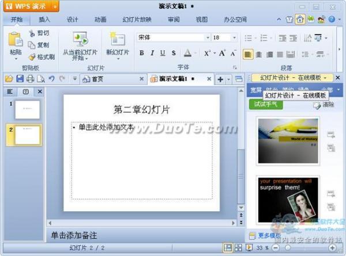
Task: Apply font color A icon
Action: (187, 53)
